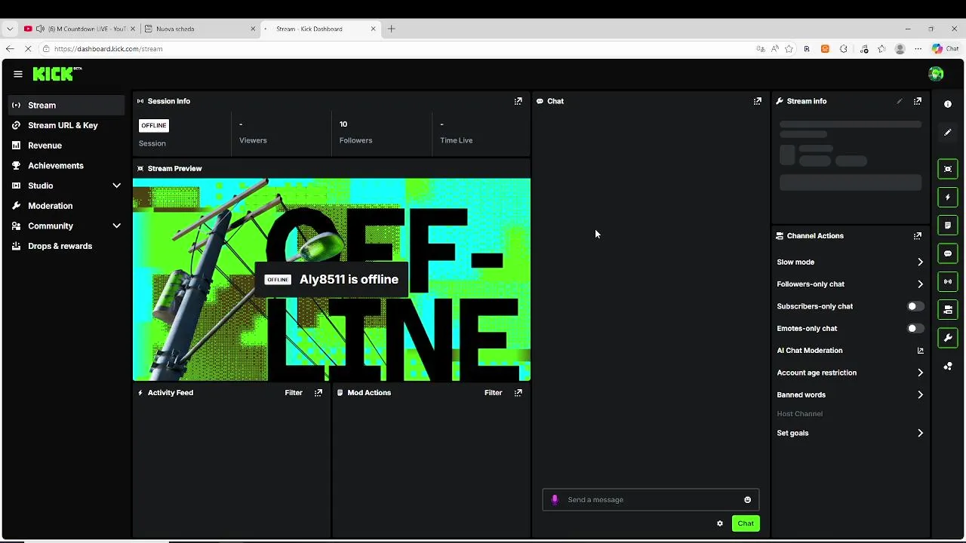Open the hamburger menu next to Kick logo
Screen dimensions: 966x543
[17, 74]
